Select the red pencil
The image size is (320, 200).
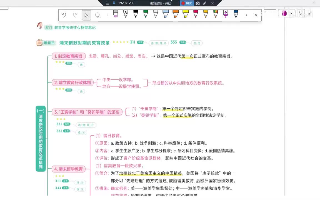point(196,14)
